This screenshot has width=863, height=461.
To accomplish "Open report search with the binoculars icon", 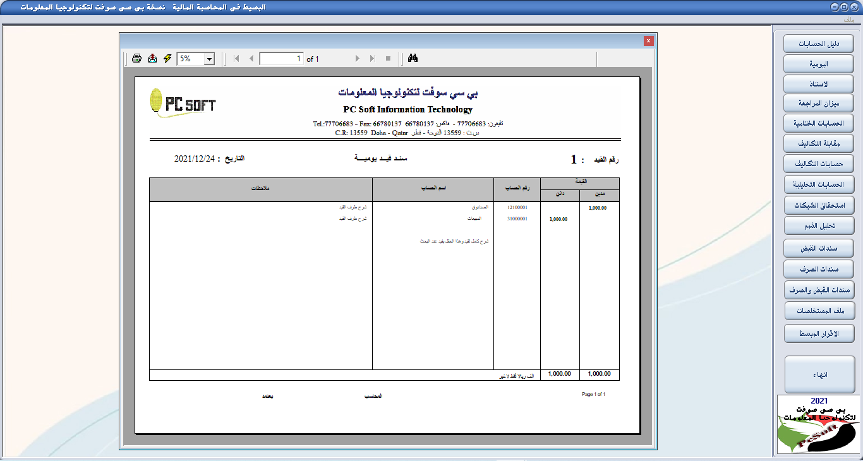I will [x=414, y=58].
